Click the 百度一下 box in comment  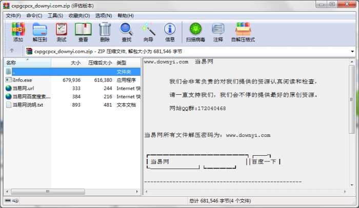264,161
